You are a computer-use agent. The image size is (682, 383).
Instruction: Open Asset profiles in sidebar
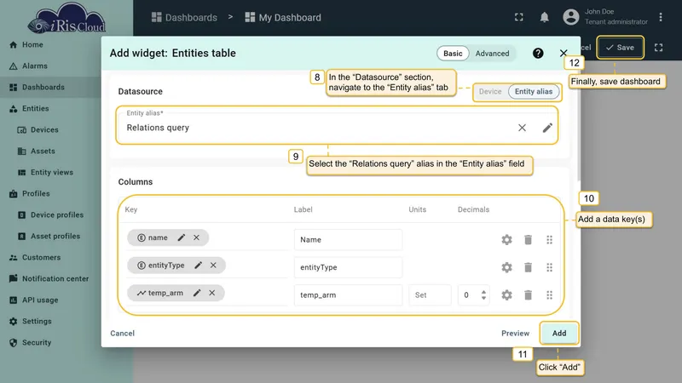click(x=49, y=237)
